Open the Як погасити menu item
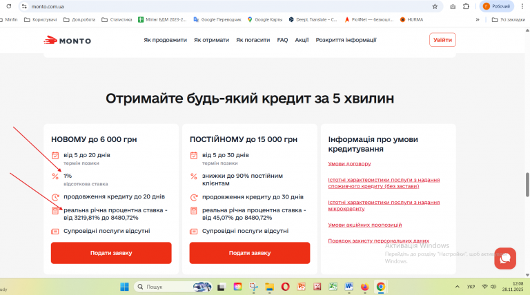The image size is (530, 295). (x=253, y=40)
